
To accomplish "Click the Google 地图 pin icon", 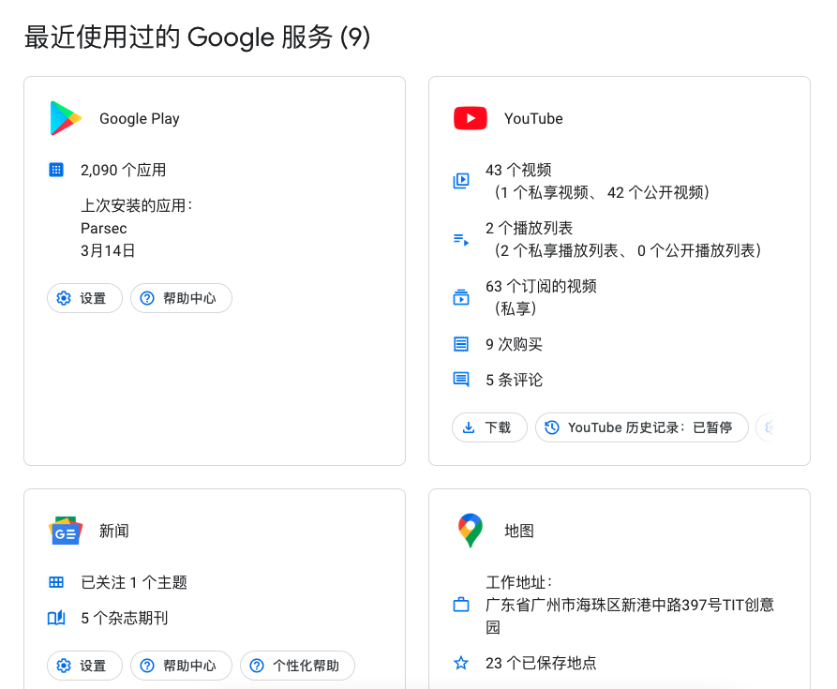I will [470, 531].
